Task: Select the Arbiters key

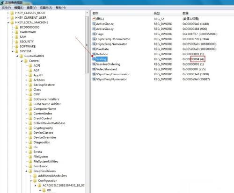Action: click(39, 80)
